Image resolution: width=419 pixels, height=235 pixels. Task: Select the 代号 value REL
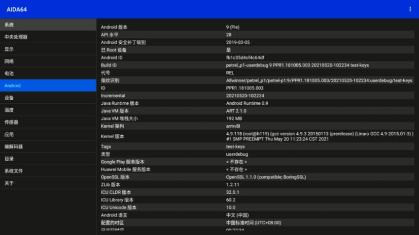230,73
